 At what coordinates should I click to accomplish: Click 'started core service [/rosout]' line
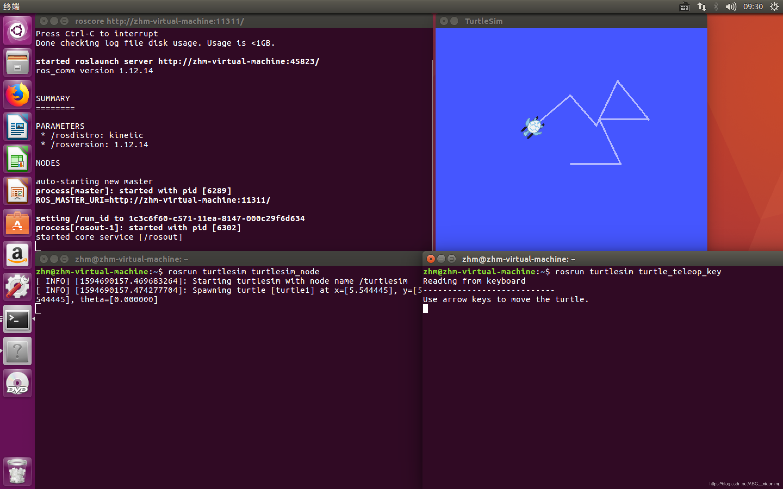pyautogui.click(x=109, y=237)
